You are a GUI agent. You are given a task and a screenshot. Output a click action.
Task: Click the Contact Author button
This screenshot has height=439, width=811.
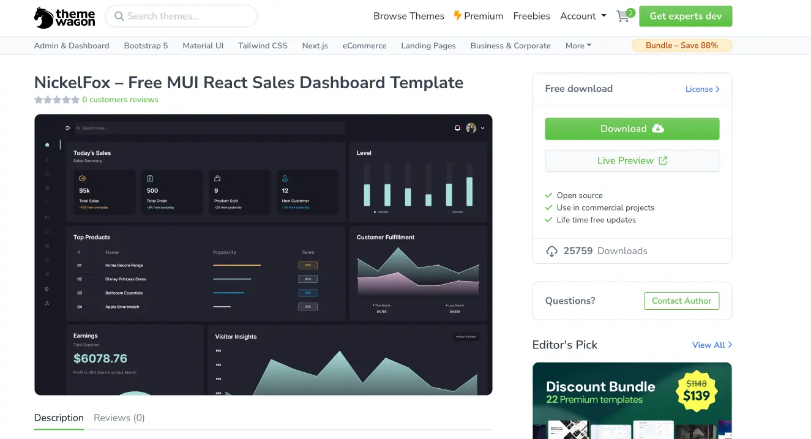coord(681,301)
